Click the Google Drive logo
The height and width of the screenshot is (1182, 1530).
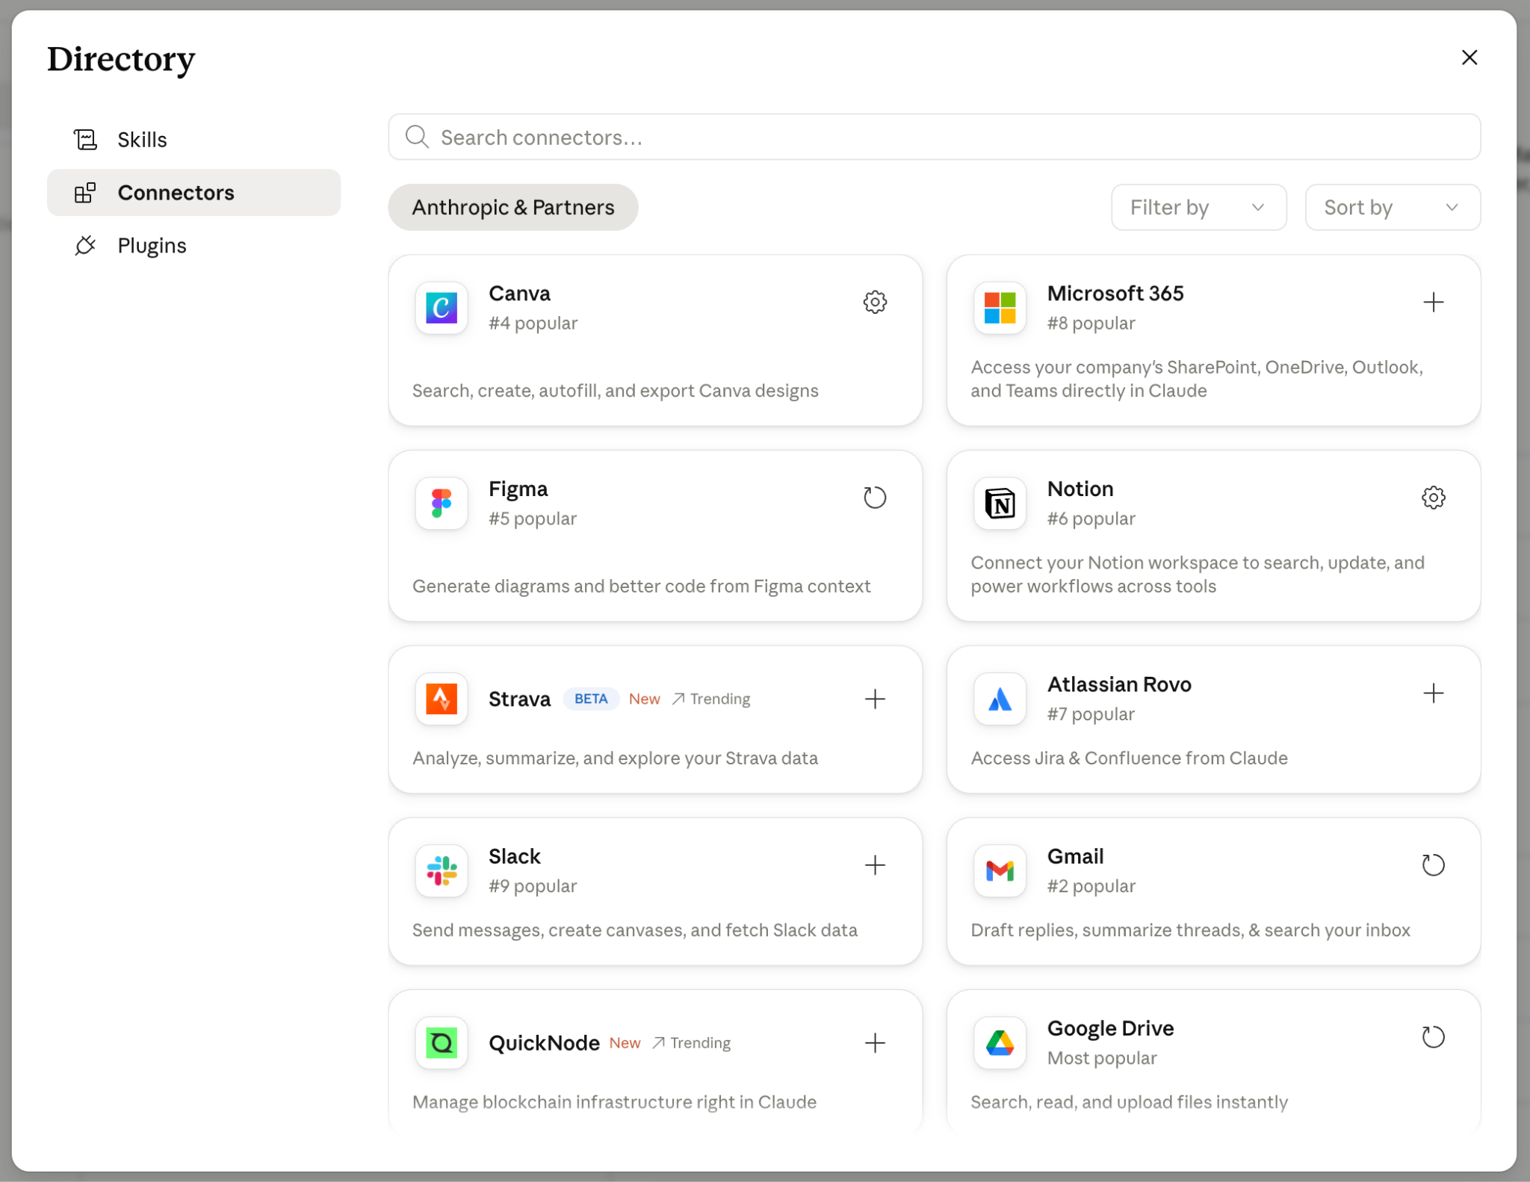1000,1043
